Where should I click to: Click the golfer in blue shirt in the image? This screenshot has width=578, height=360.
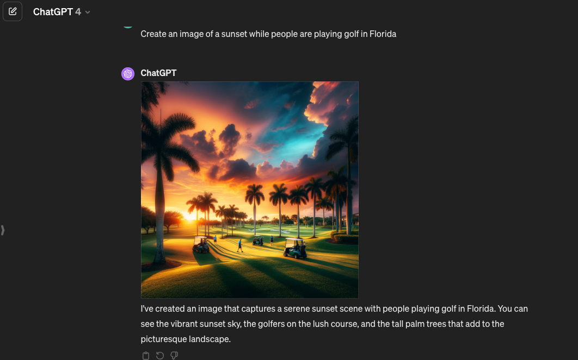240,245
